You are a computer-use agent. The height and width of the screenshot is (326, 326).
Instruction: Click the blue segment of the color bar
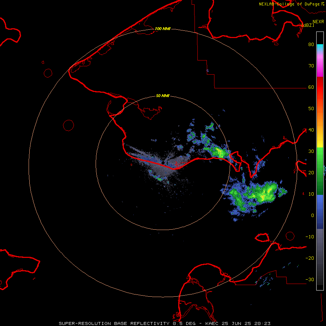point(320,212)
